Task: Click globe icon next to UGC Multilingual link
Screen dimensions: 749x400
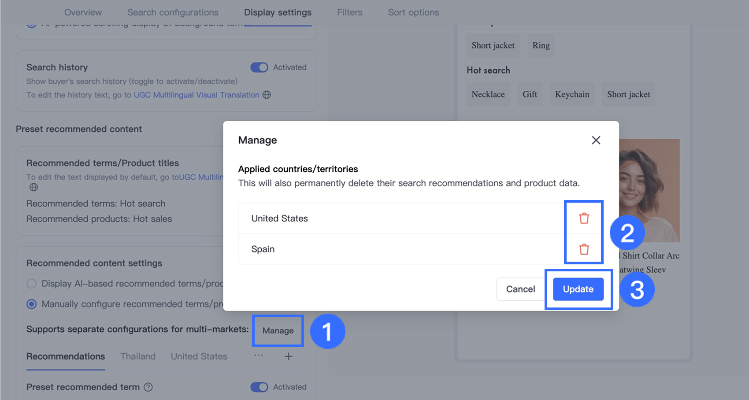Action: point(267,95)
